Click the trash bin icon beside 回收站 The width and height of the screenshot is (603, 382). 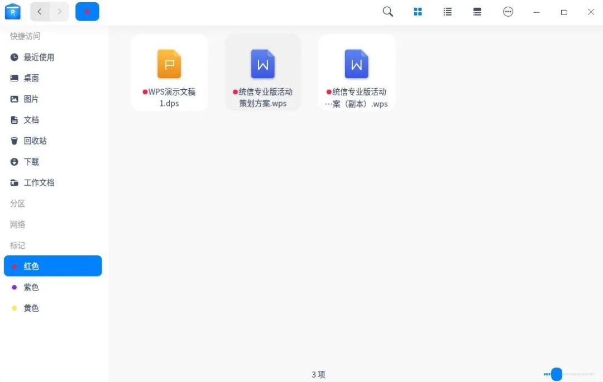tap(14, 141)
